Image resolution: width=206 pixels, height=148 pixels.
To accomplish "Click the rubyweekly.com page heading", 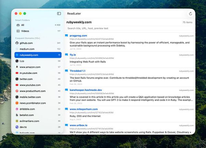I will (79, 22).
